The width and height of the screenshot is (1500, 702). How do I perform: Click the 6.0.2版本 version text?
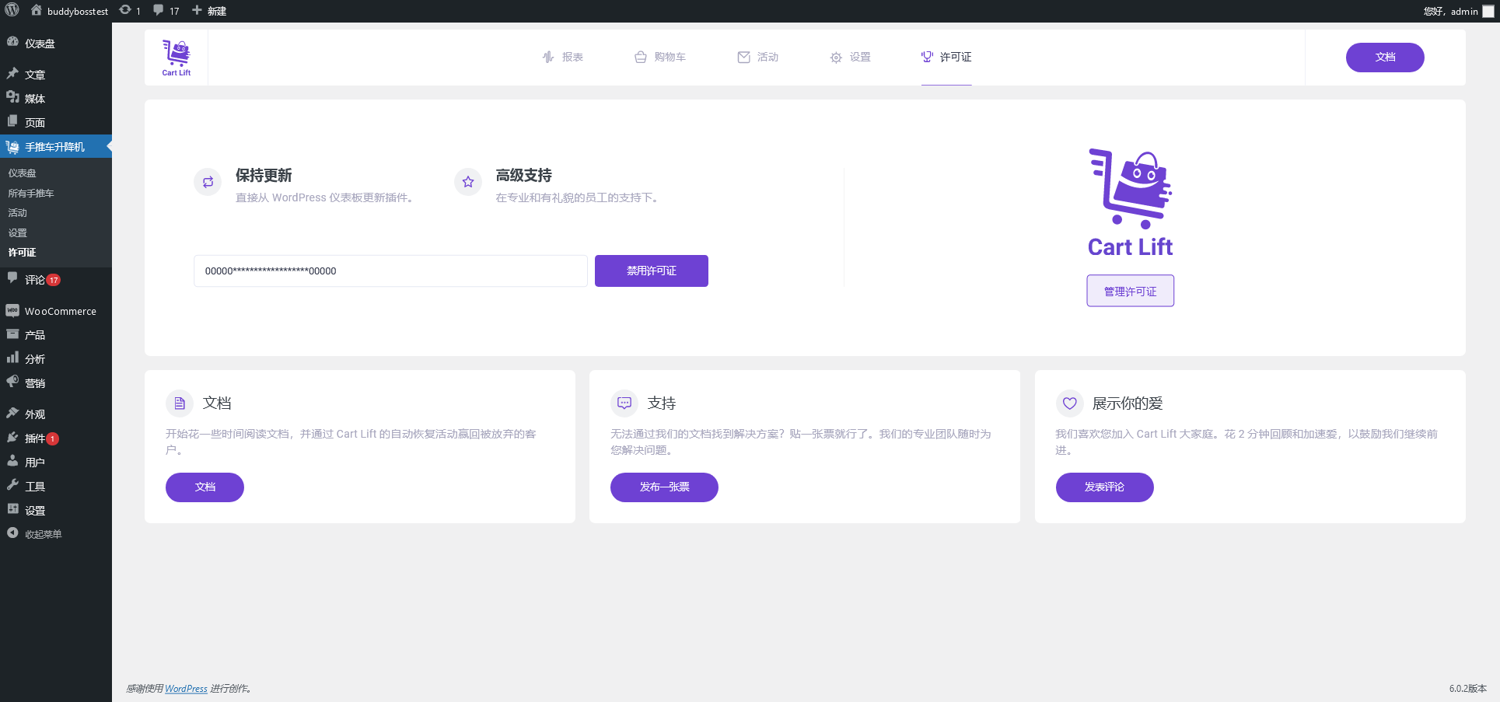1467,689
